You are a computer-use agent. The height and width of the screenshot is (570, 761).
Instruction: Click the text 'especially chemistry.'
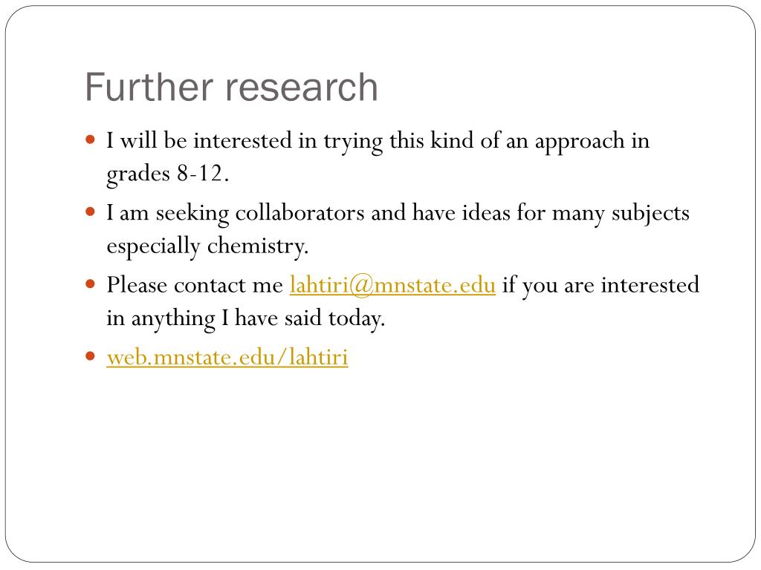208,246
